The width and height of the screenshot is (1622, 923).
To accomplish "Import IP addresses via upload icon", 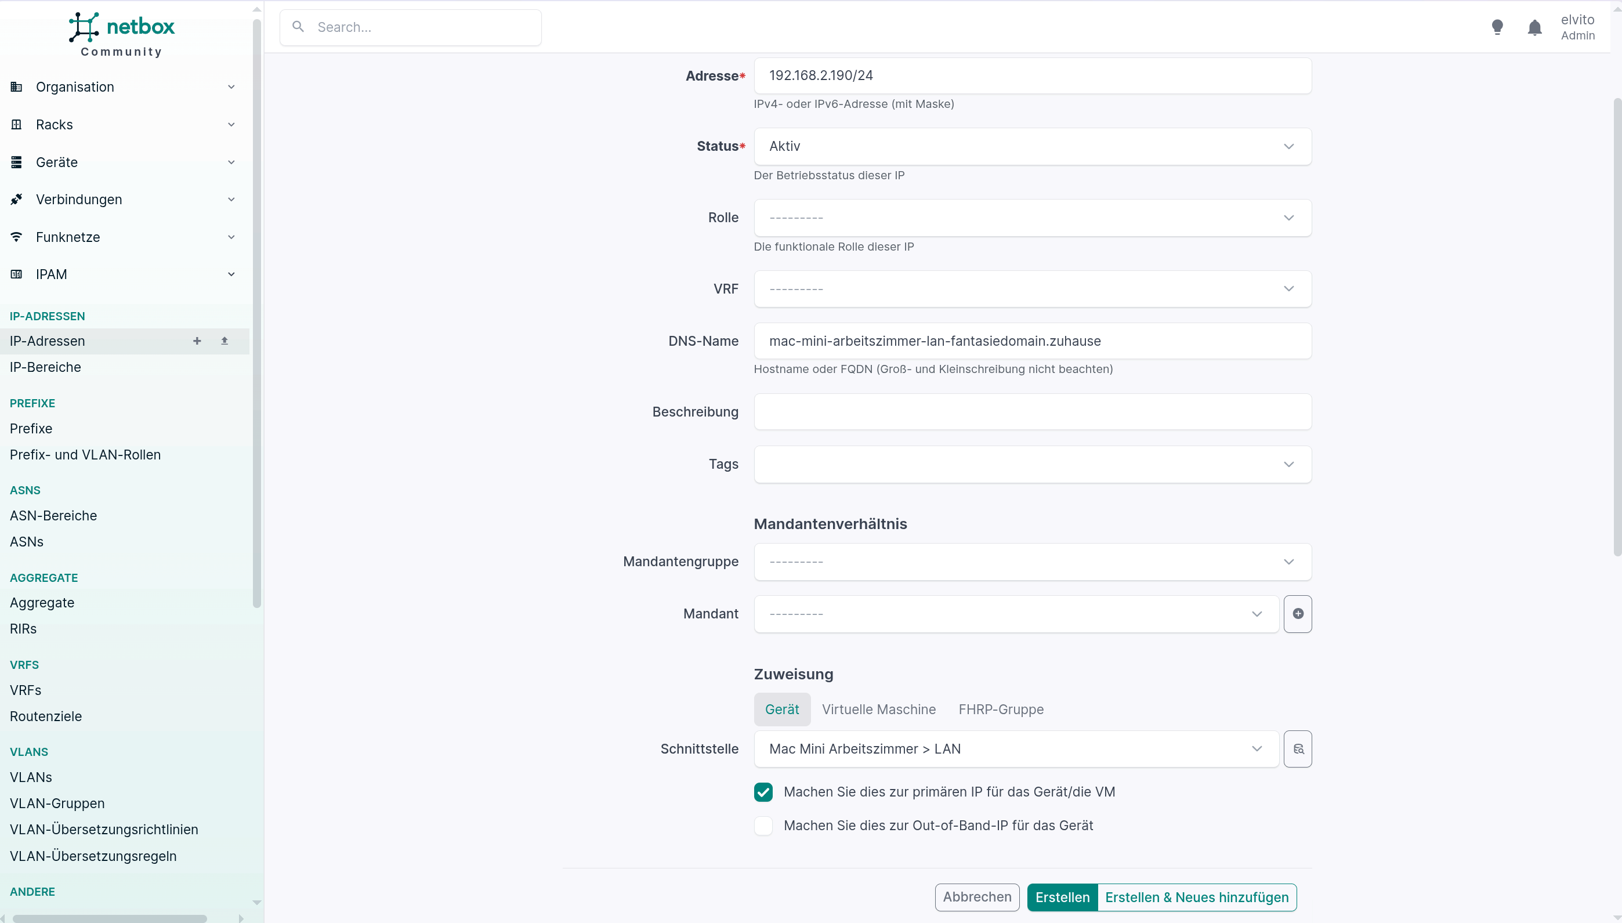I will (x=225, y=341).
